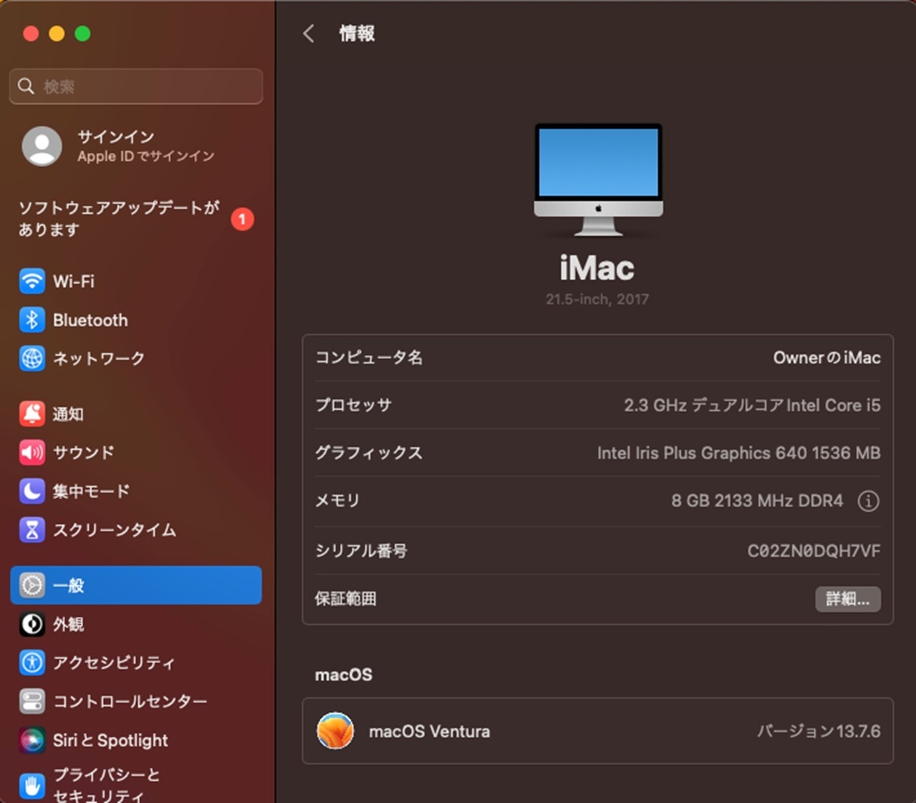Click Apple ID でサインイン link

[146, 156]
